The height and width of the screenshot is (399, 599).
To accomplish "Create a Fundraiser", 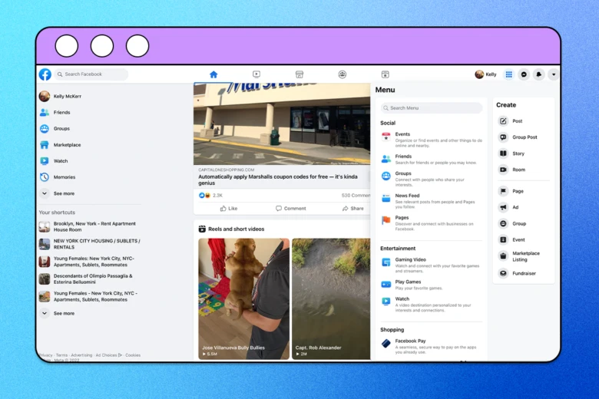I will (x=518, y=273).
